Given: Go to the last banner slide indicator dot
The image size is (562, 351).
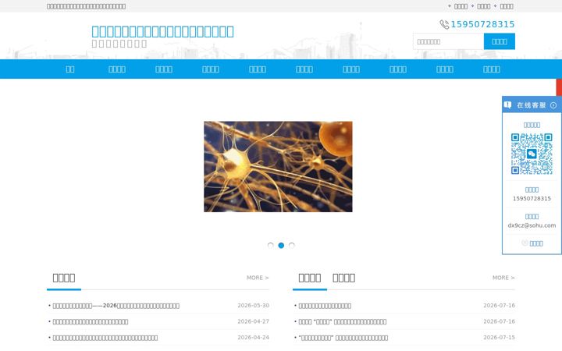Looking at the screenshot, I should 292,246.
